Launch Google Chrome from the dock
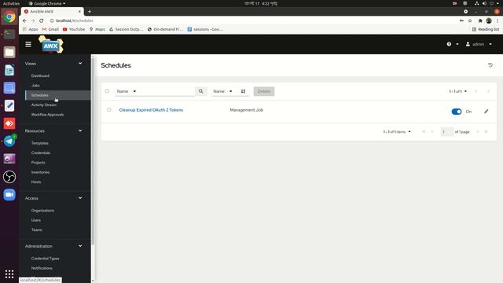Viewport: 503px width, 283px height. click(9, 17)
